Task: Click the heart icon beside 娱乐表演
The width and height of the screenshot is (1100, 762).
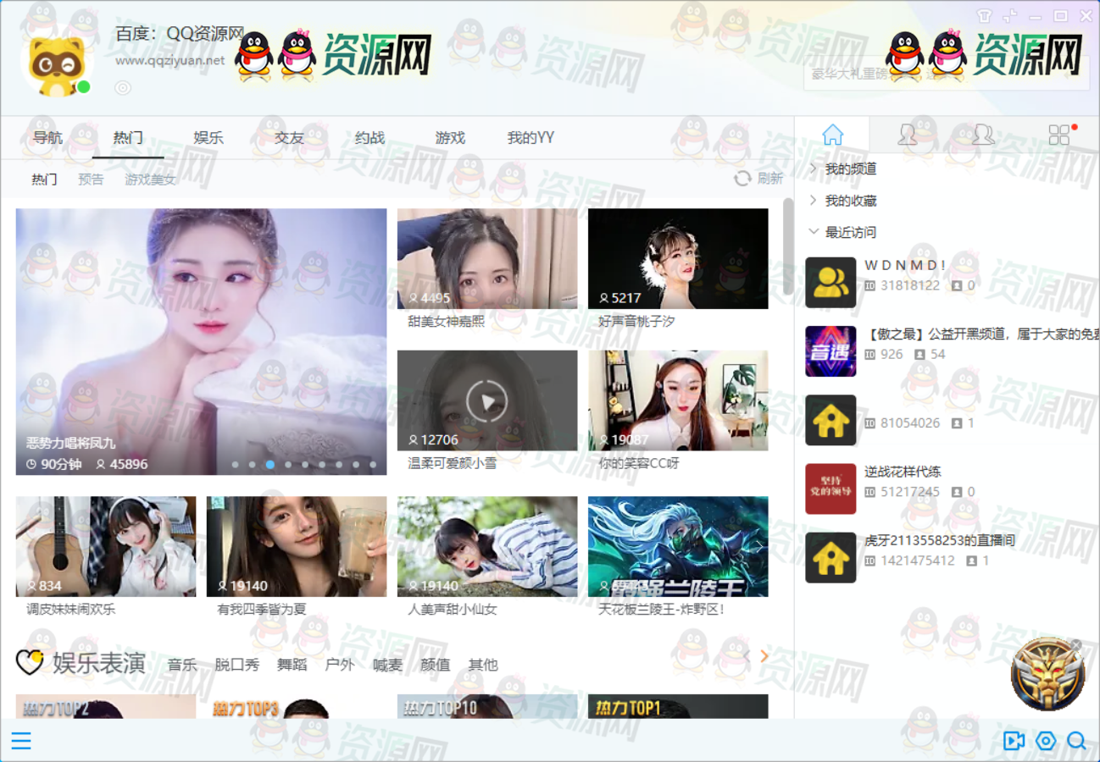Action: pos(30,662)
